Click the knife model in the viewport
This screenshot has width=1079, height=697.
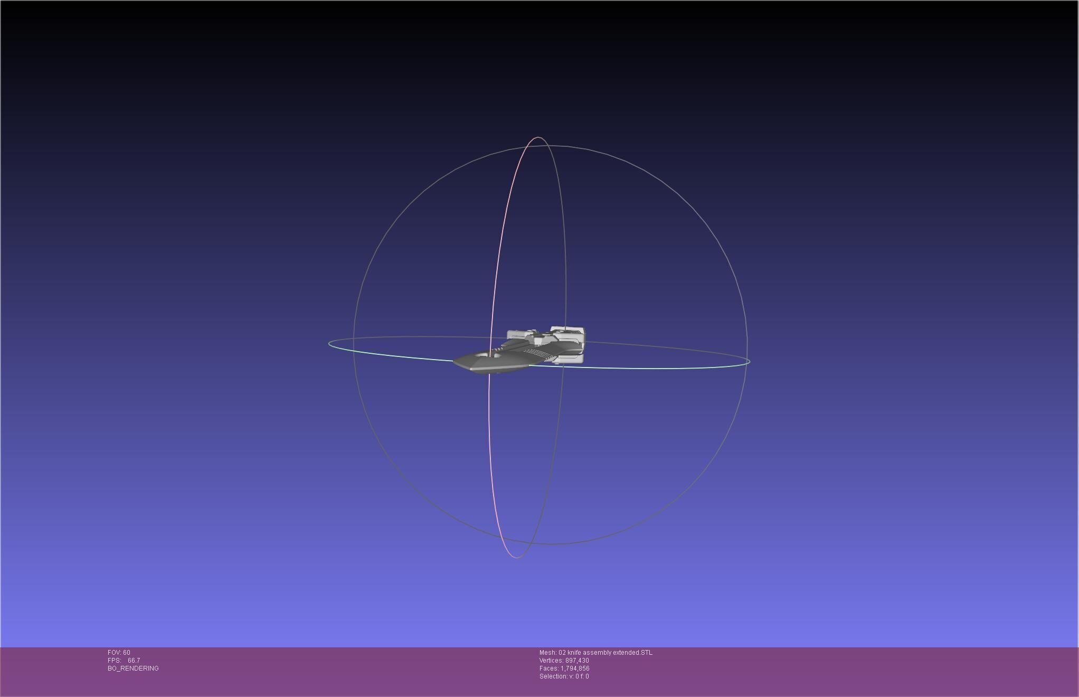(520, 351)
